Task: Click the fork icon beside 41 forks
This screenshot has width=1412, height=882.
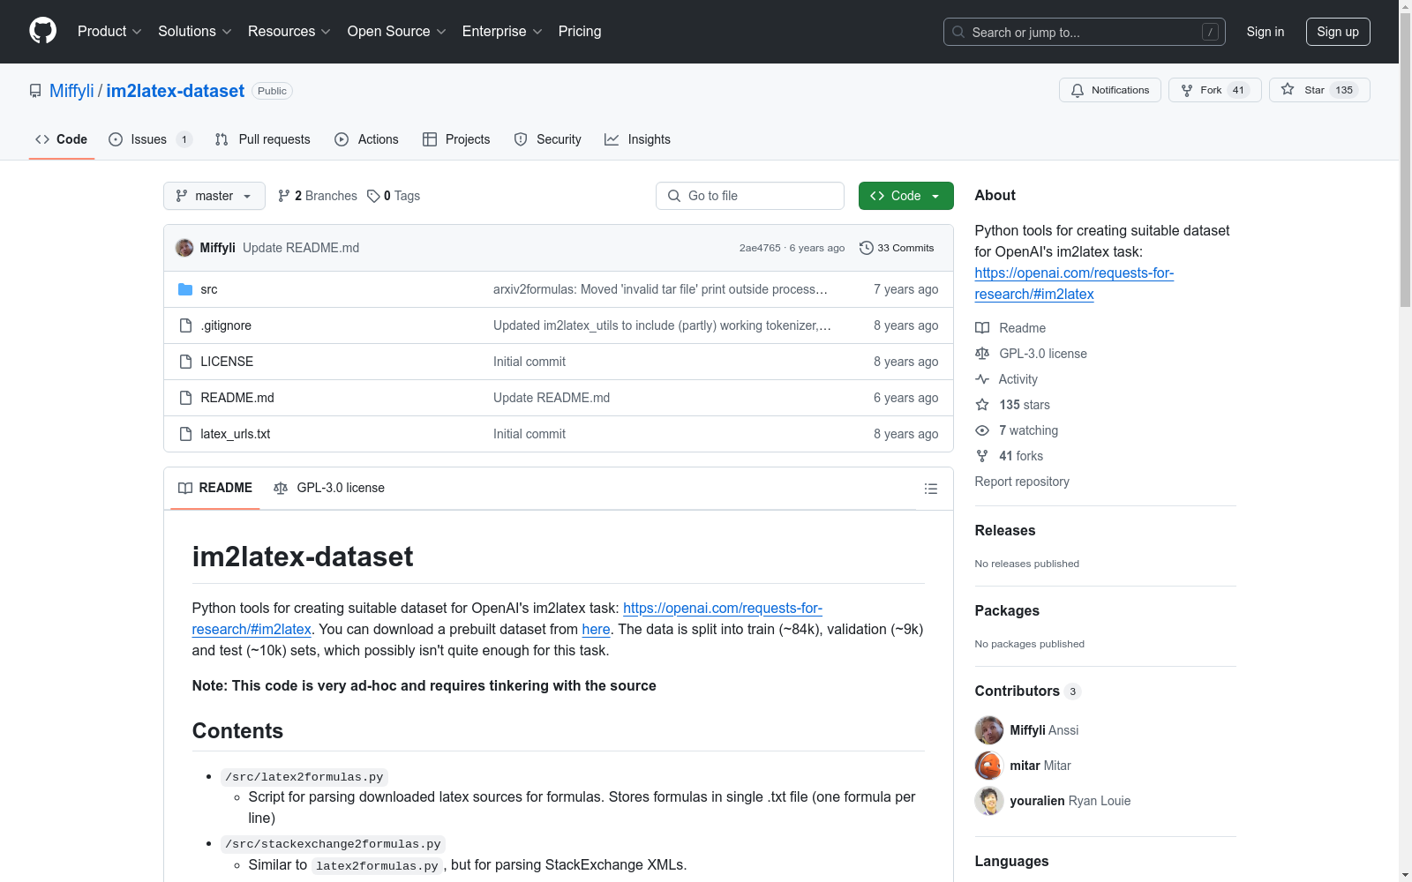Action: coord(982,456)
